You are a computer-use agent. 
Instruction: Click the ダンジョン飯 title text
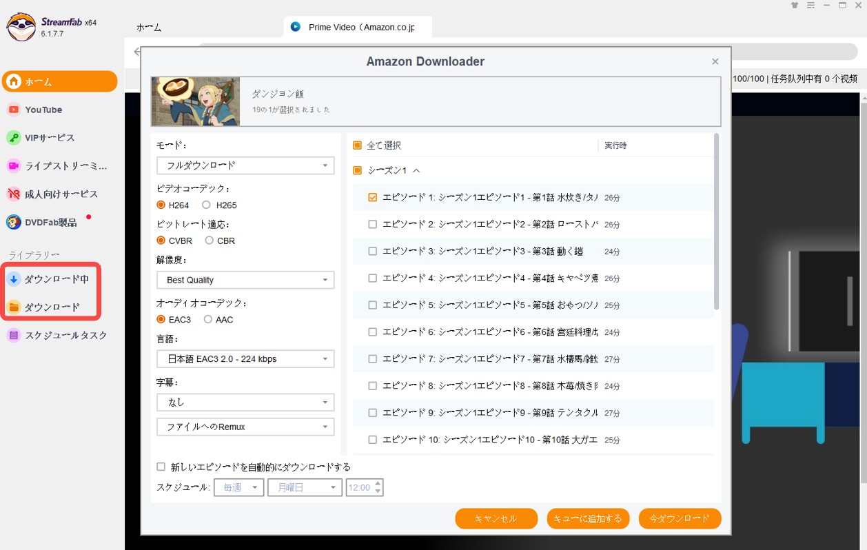(278, 94)
